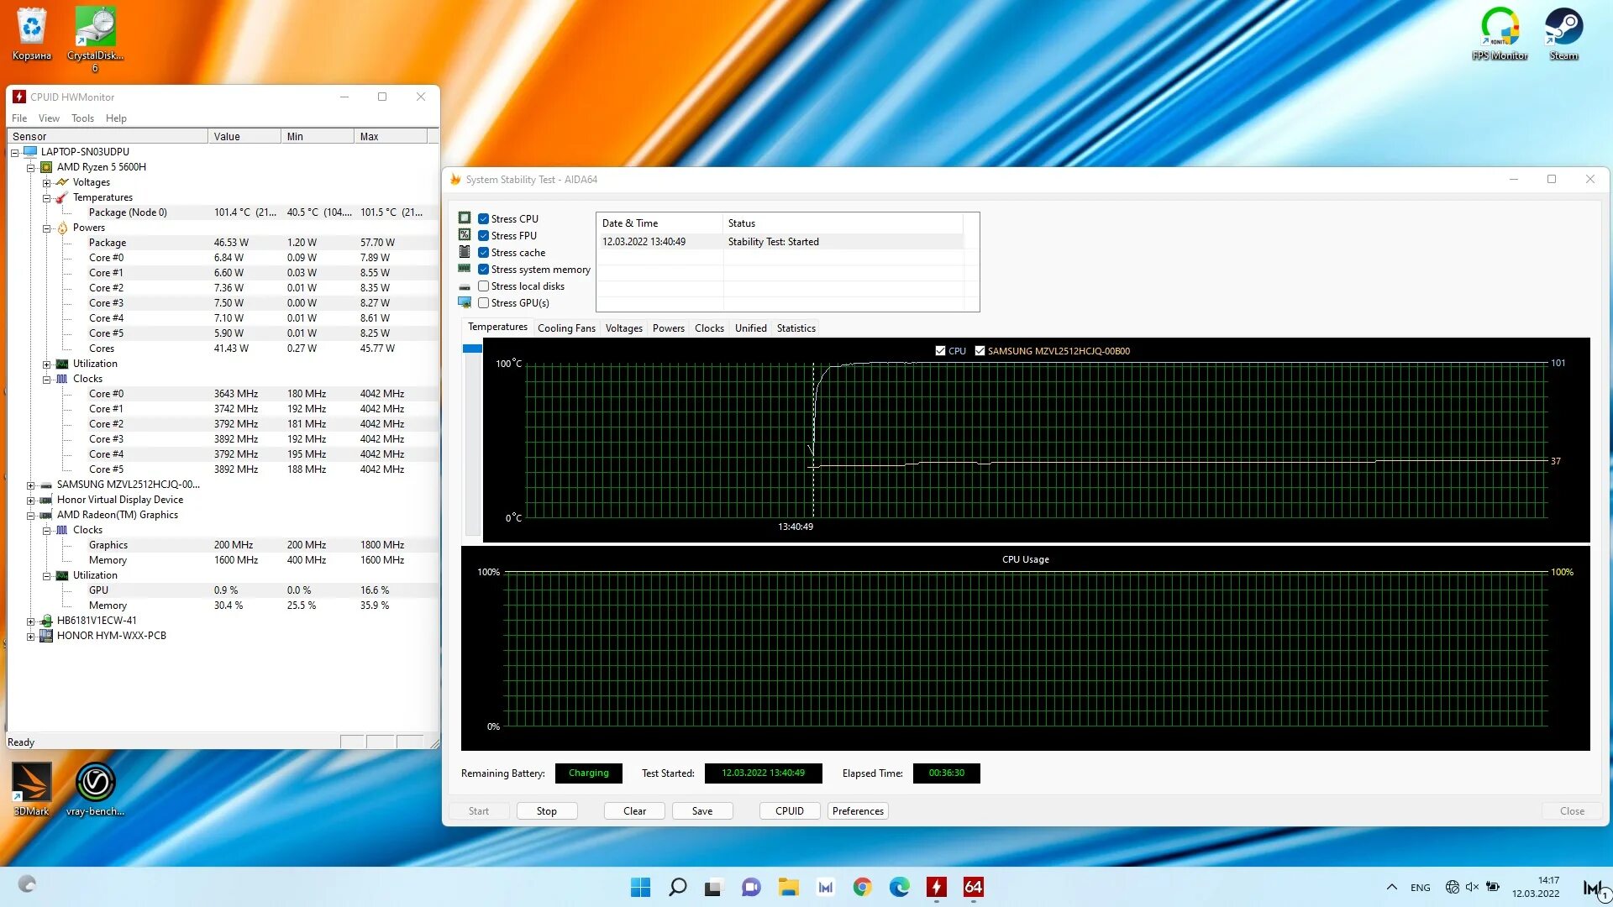Open Microsoft Edge from taskbar
Viewport: 1613px width, 907px height.
pos(899,887)
